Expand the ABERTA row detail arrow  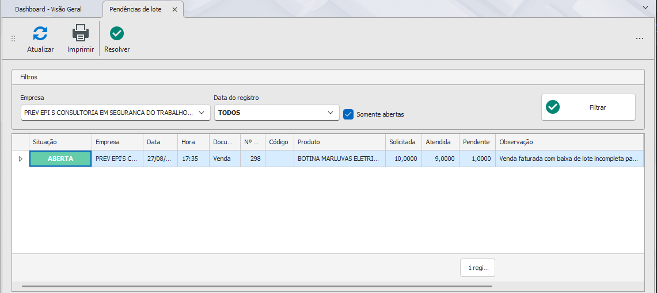21,159
